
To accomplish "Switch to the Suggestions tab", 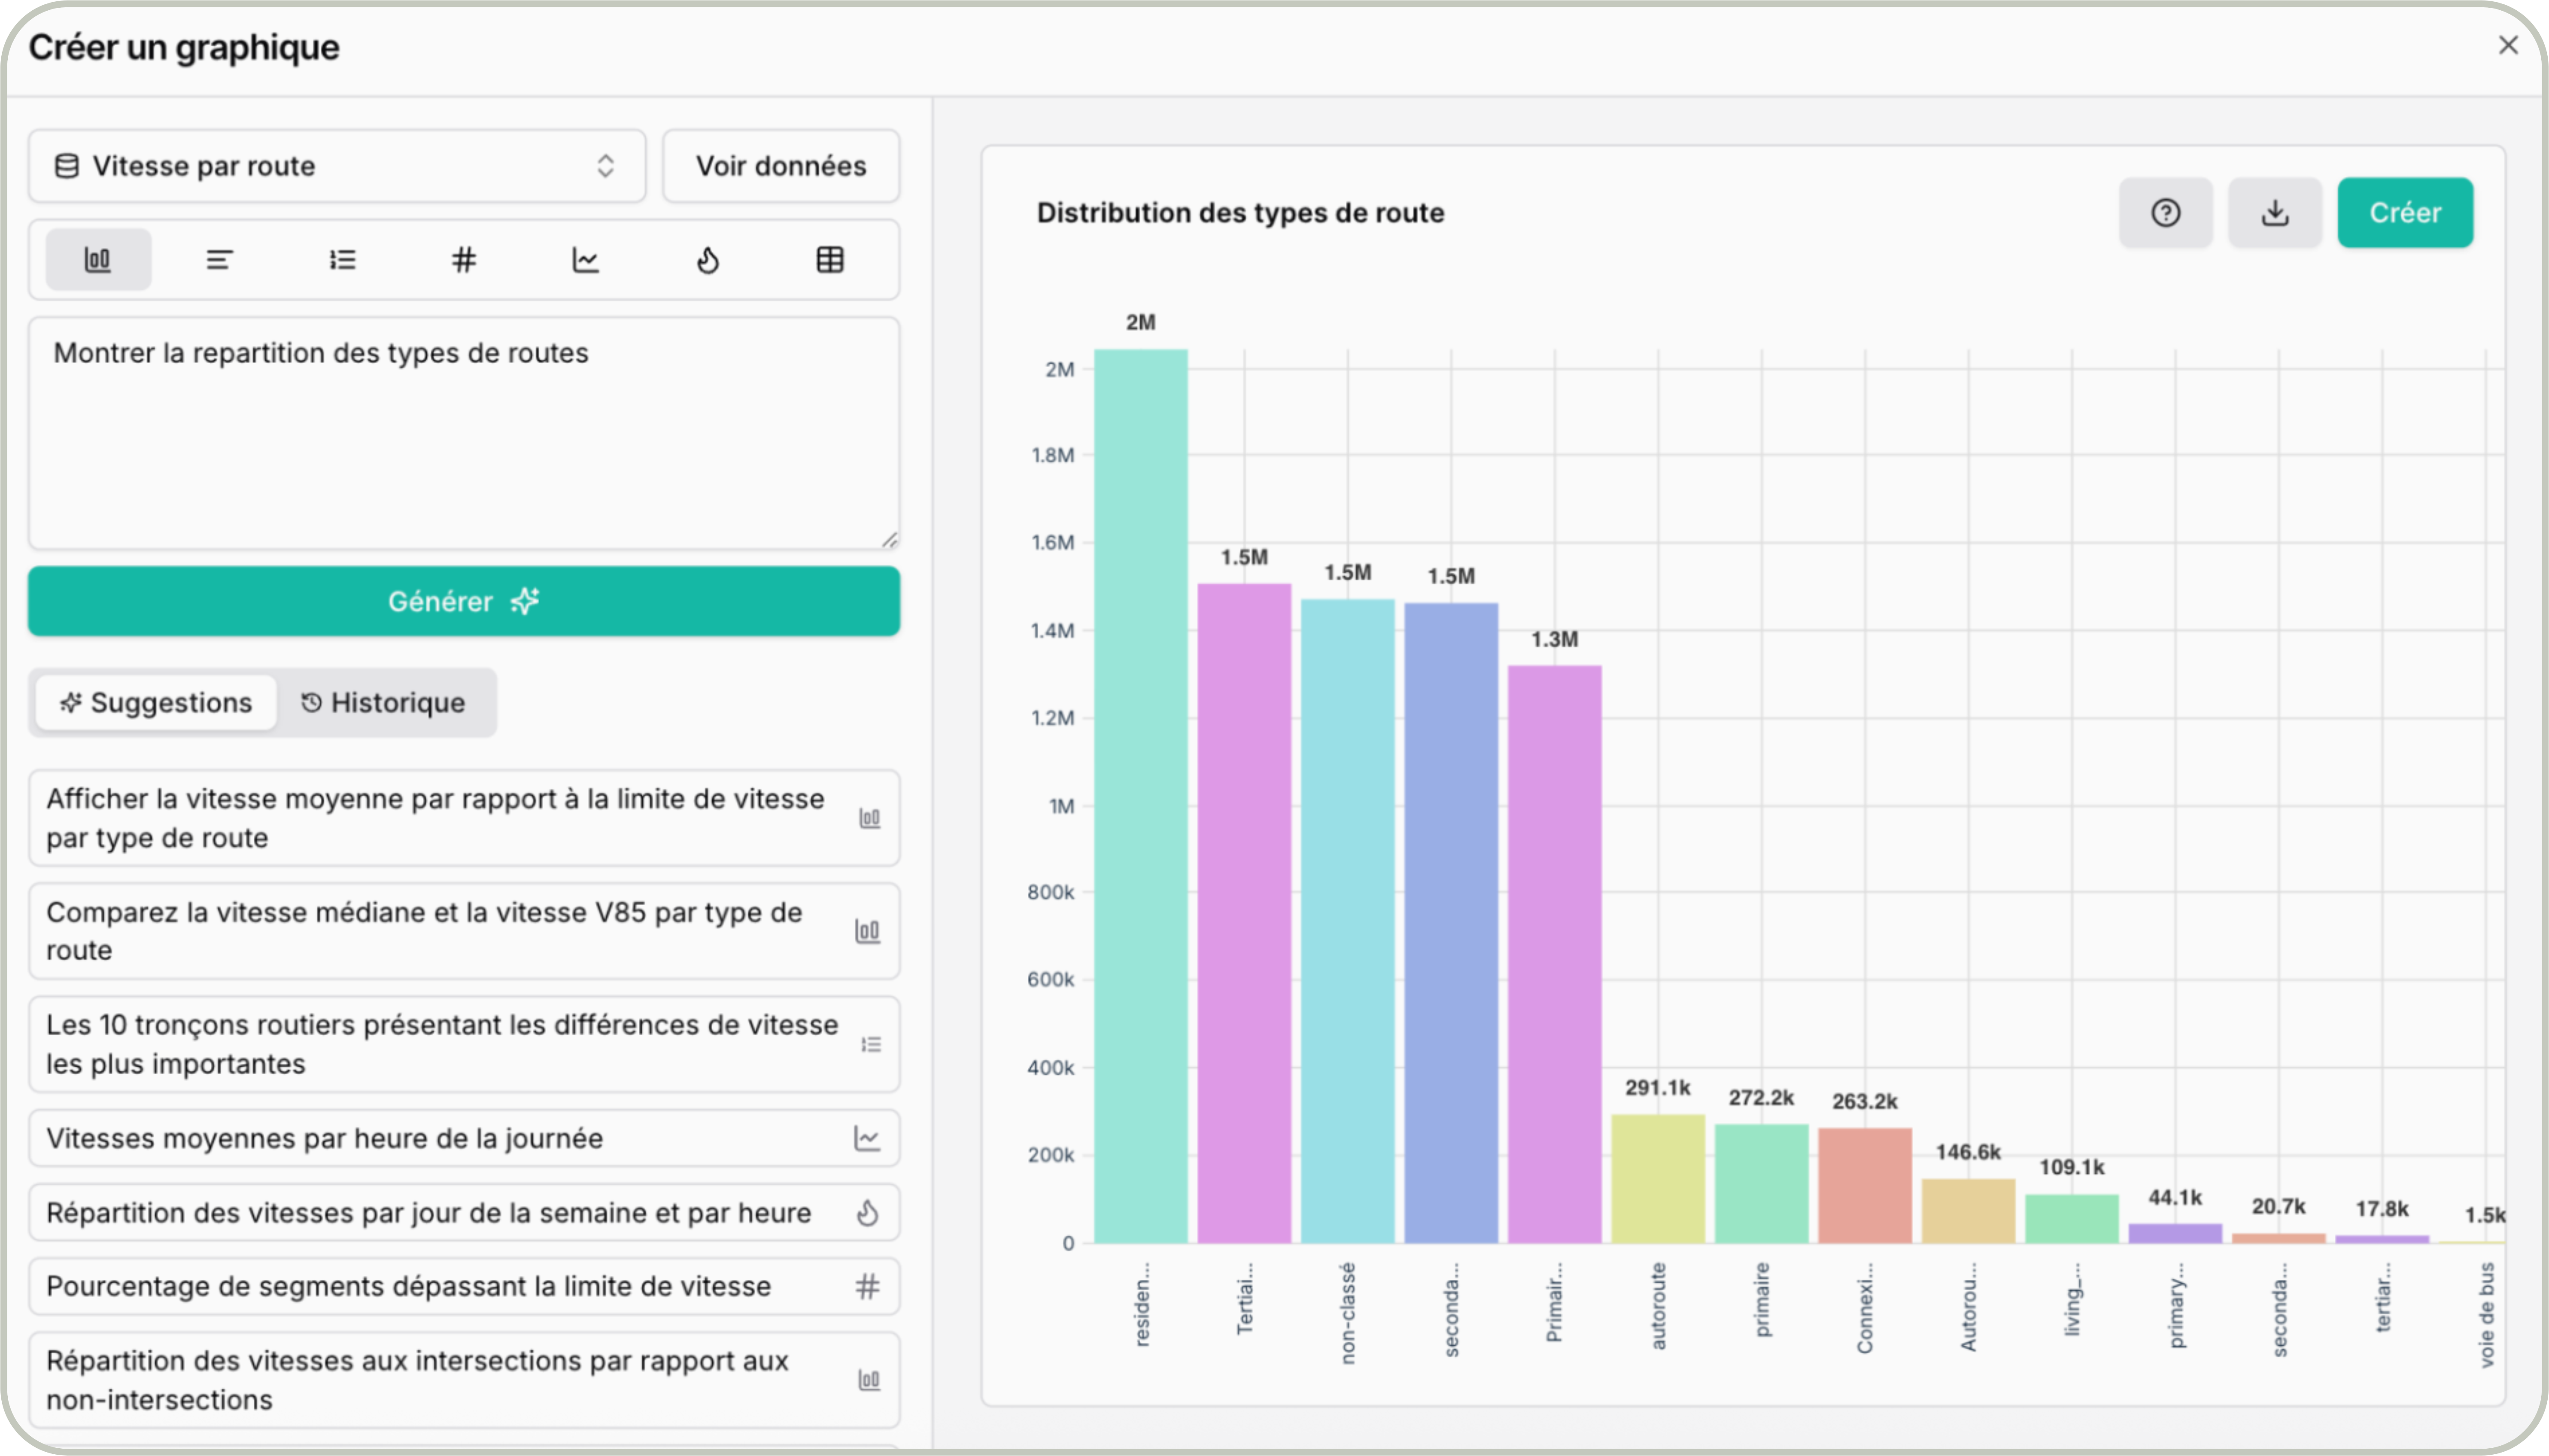I will point(156,703).
